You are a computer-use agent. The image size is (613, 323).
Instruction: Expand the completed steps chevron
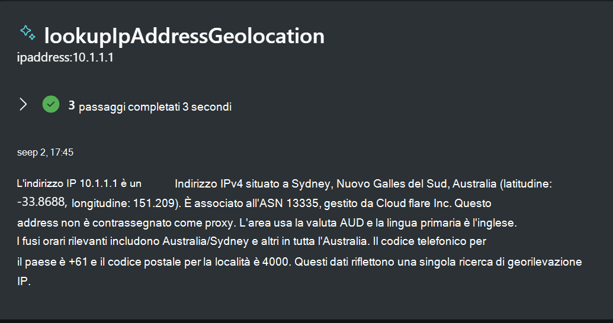(x=23, y=105)
